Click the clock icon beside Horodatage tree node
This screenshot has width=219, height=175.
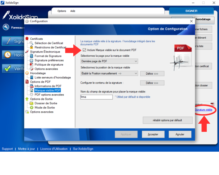pyautogui.click(x=27, y=73)
